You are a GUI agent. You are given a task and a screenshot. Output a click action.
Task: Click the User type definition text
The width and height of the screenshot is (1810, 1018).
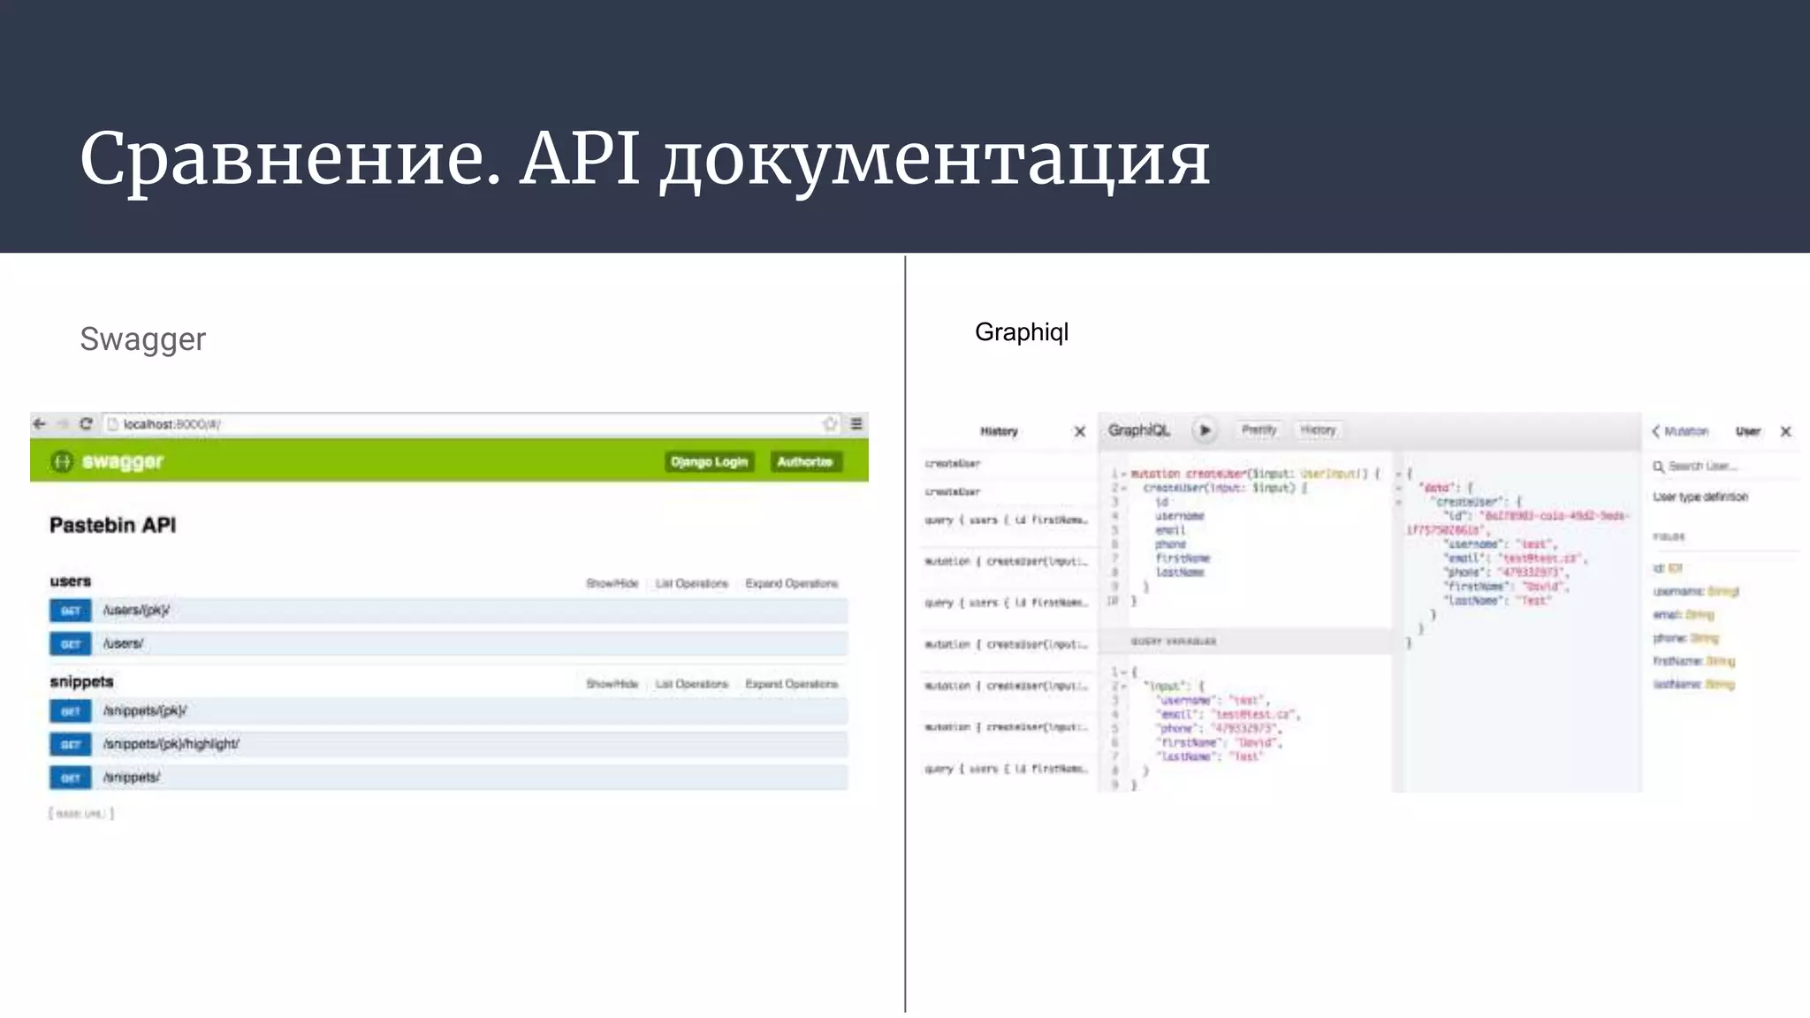pos(1700,497)
